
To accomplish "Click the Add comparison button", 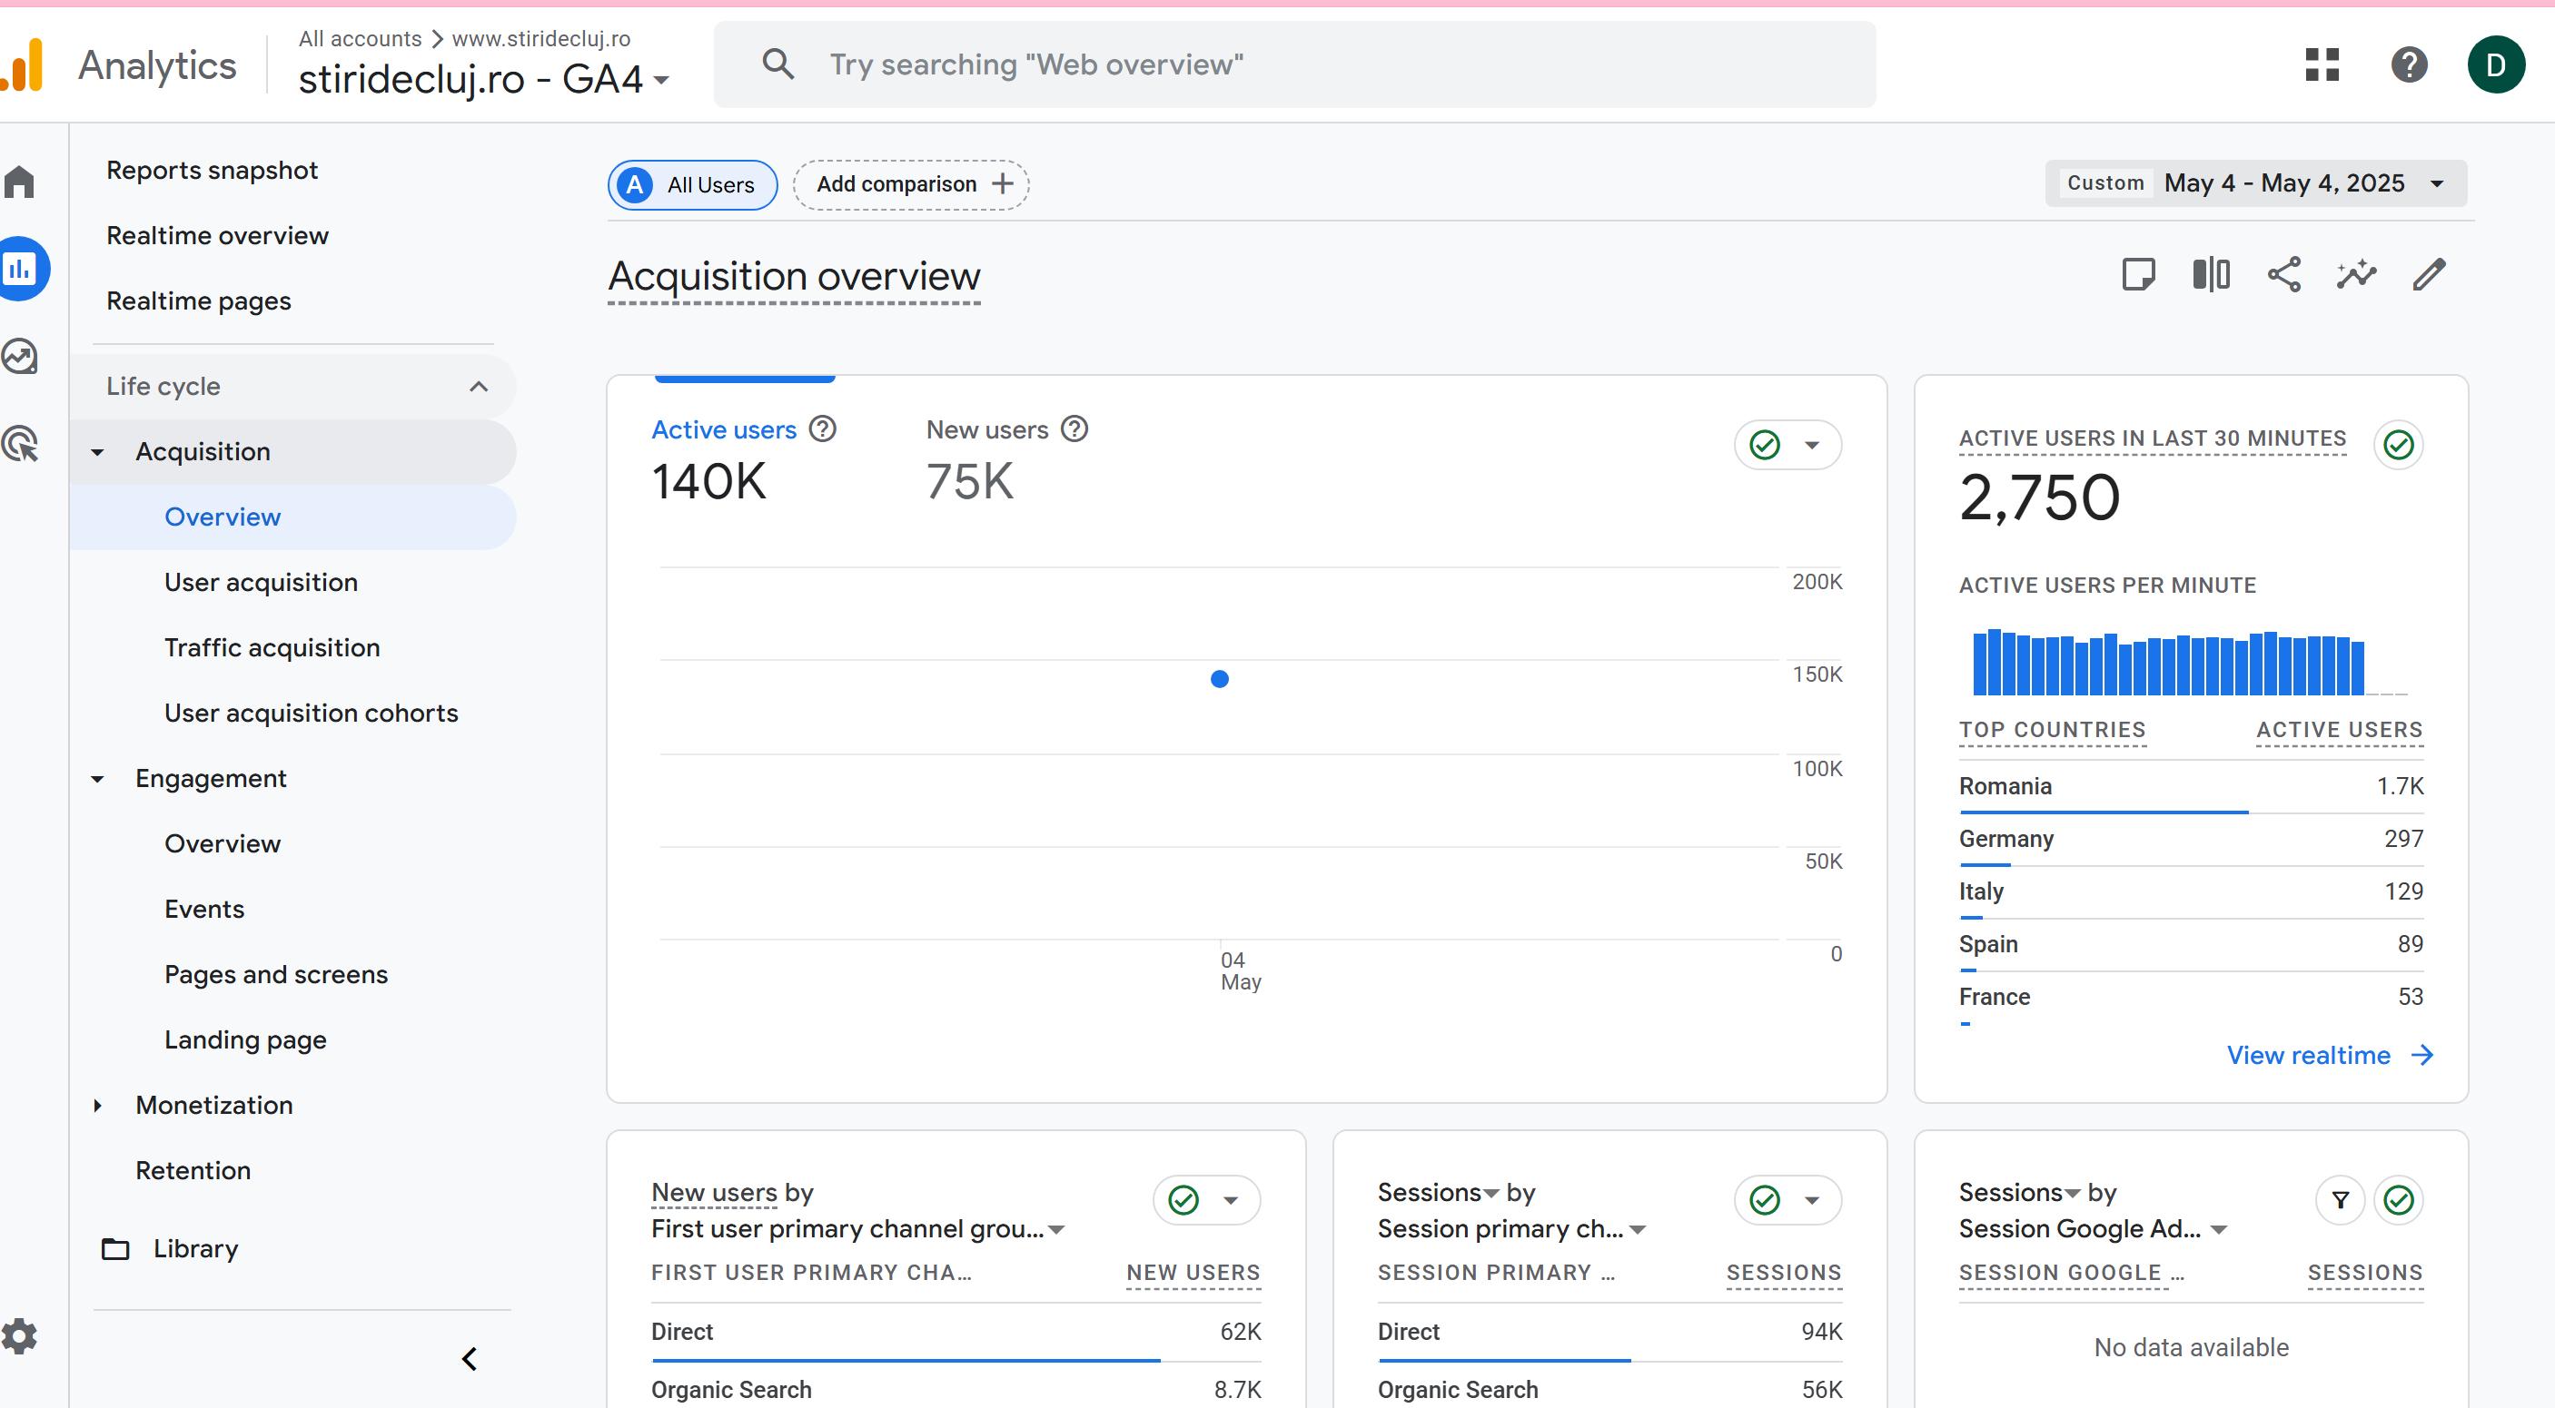I will tap(910, 184).
